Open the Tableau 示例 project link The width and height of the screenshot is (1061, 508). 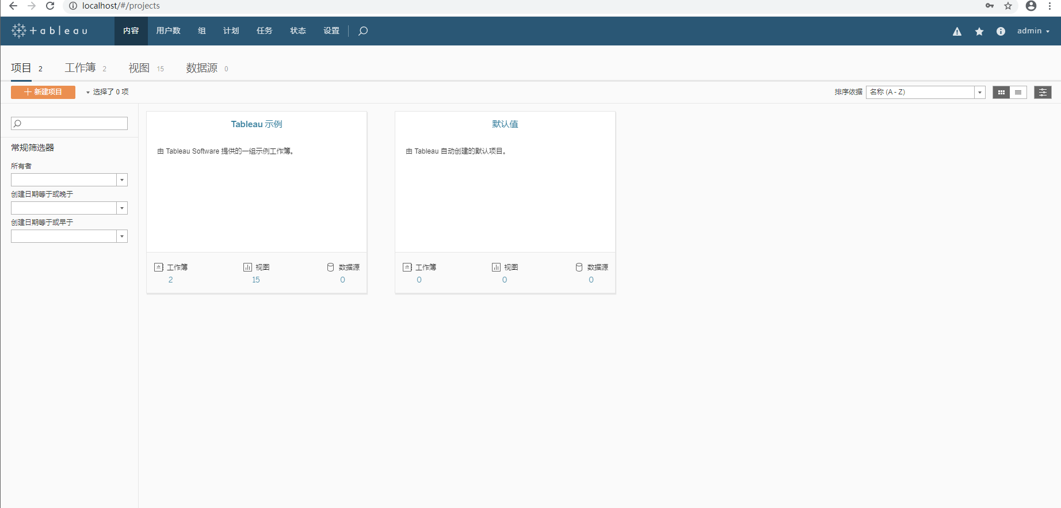pyautogui.click(x=257, y=124)
